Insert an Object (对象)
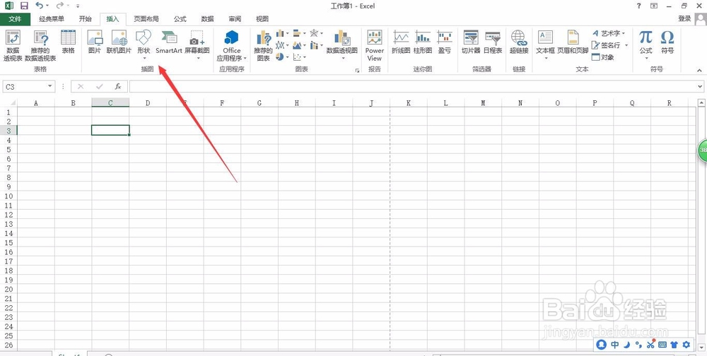 point(603,57)
